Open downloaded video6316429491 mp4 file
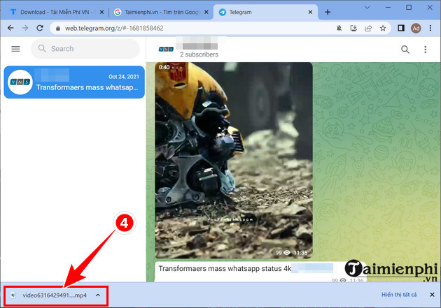Screen dimensions: 441x308 pyautogui.click(x=55, y=295)
